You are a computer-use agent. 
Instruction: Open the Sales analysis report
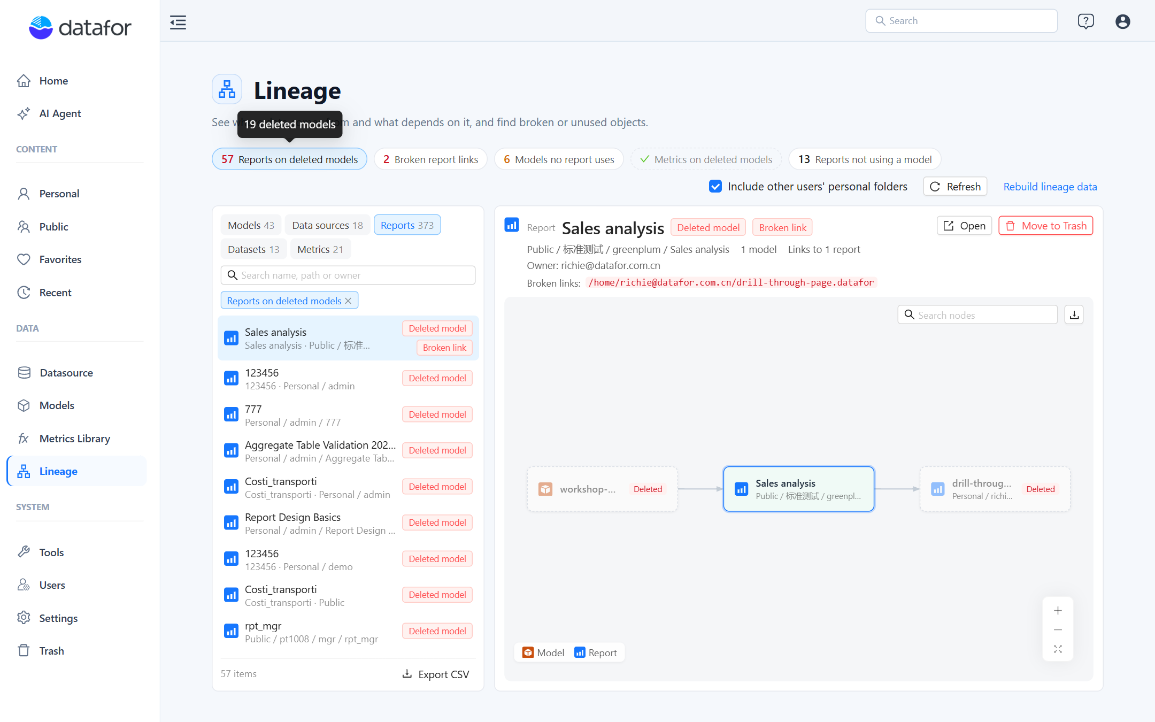964,226
